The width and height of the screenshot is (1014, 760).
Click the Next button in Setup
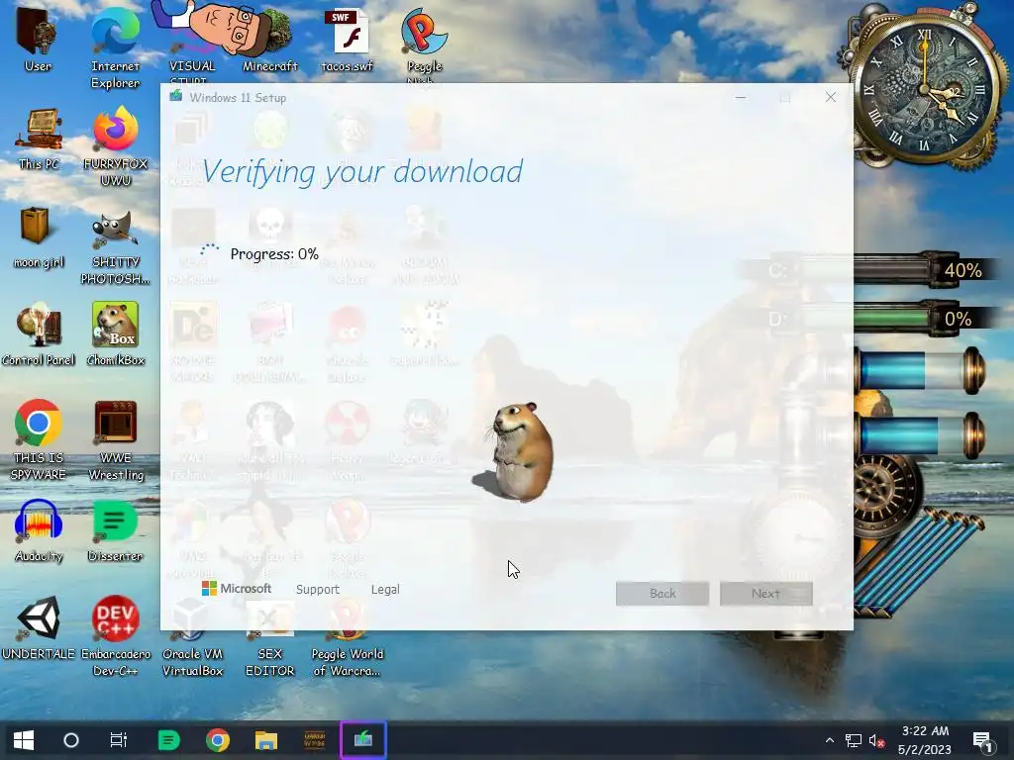point(765,594)
